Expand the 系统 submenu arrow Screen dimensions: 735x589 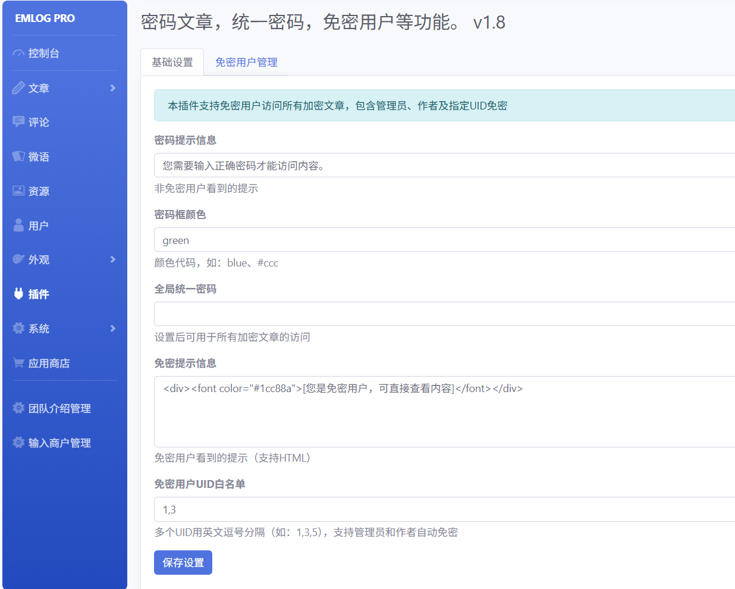pyautogui.click(x=113, y=328)
